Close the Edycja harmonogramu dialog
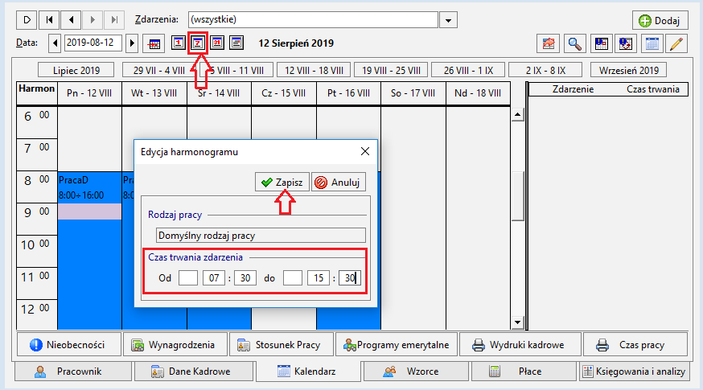 (x=365, y=151)
